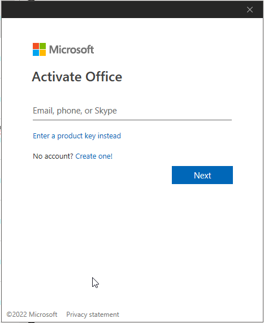Focus the Email, phone, or Skype field

pos(132,111)
